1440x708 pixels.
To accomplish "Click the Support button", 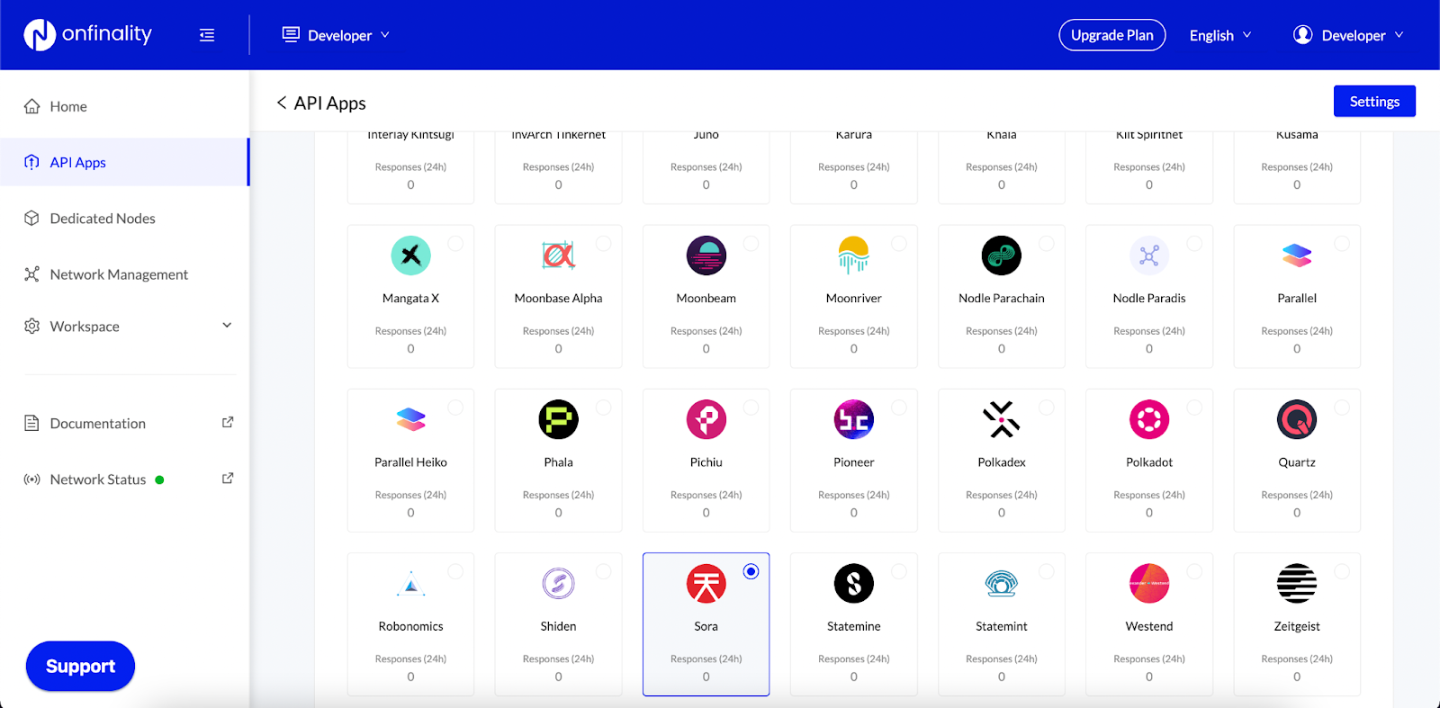I will (x=80, y=667).
